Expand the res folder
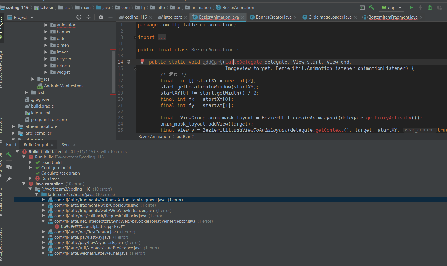 click(x=33, y=79)
